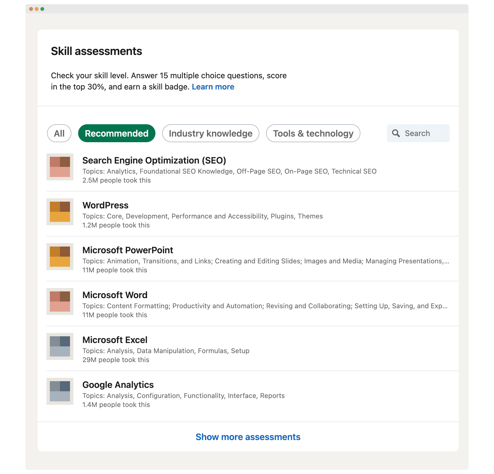Select the WordPress assessment thumbnail
494x474 pixels.
click(60, 212)
